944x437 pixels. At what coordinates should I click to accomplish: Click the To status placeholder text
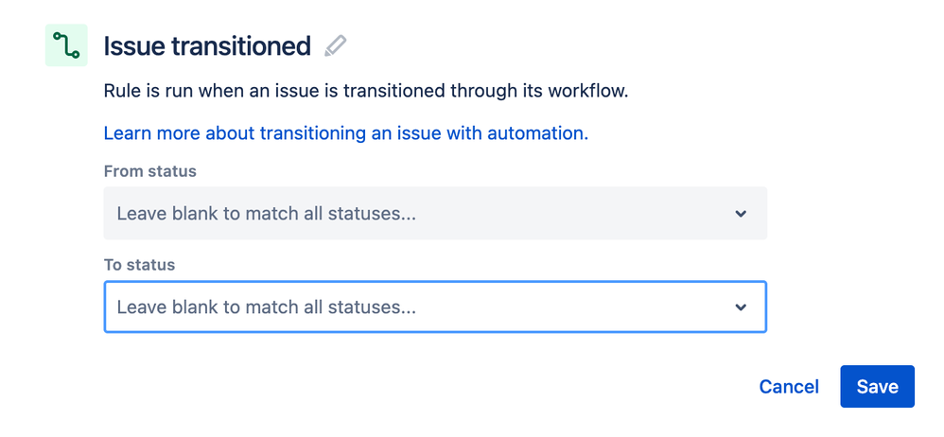[x=266, y=307]
